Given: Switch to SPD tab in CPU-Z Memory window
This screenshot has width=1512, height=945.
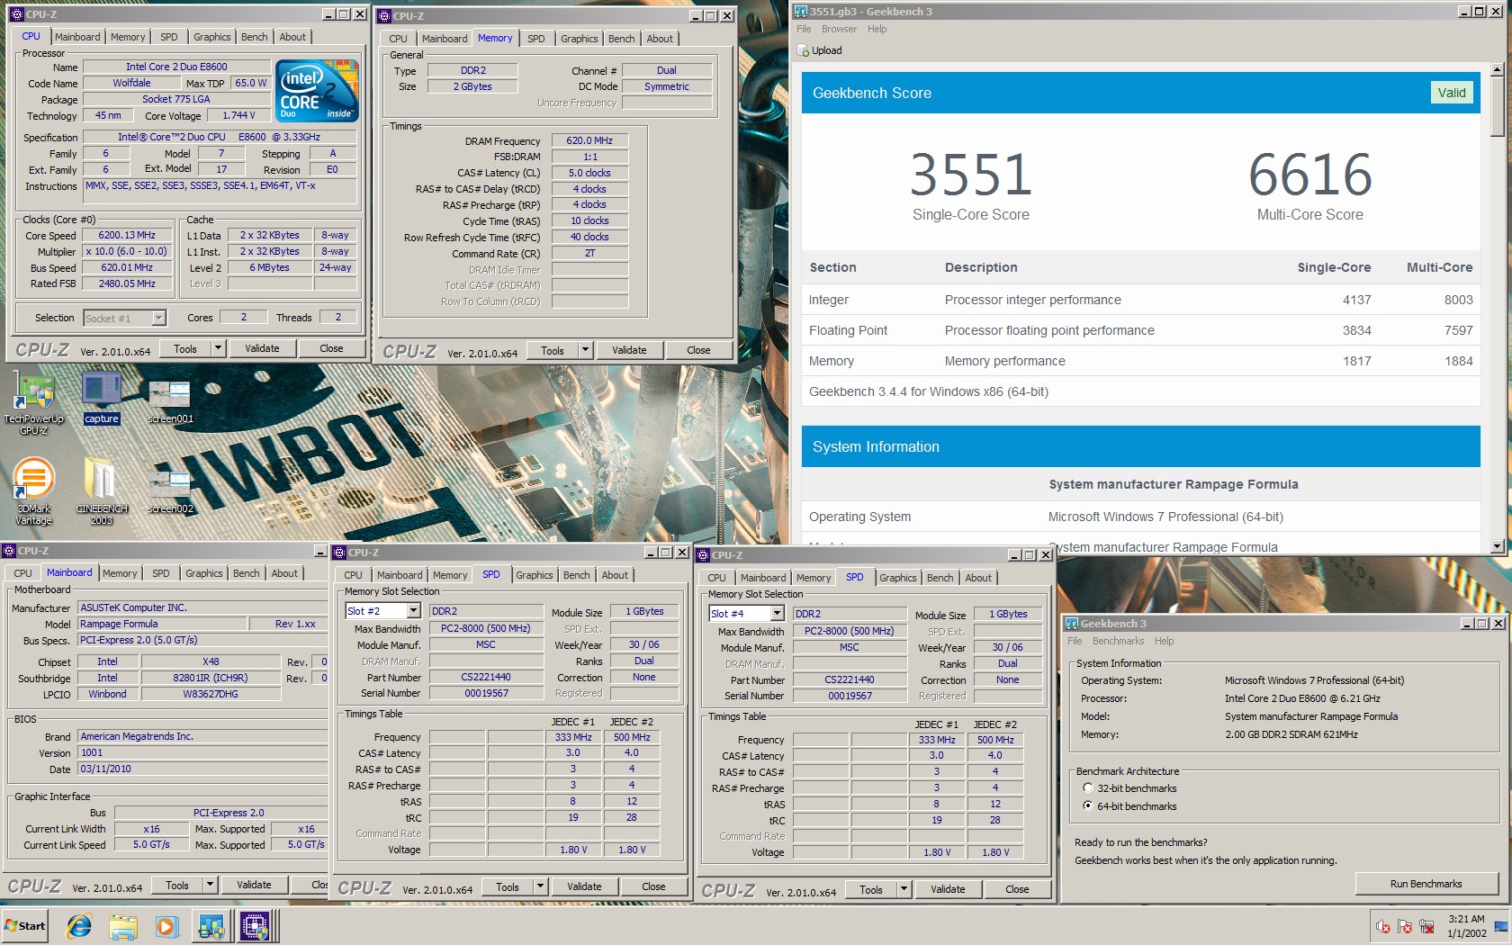Looking at the screenshot, I should tap(535, 39).
